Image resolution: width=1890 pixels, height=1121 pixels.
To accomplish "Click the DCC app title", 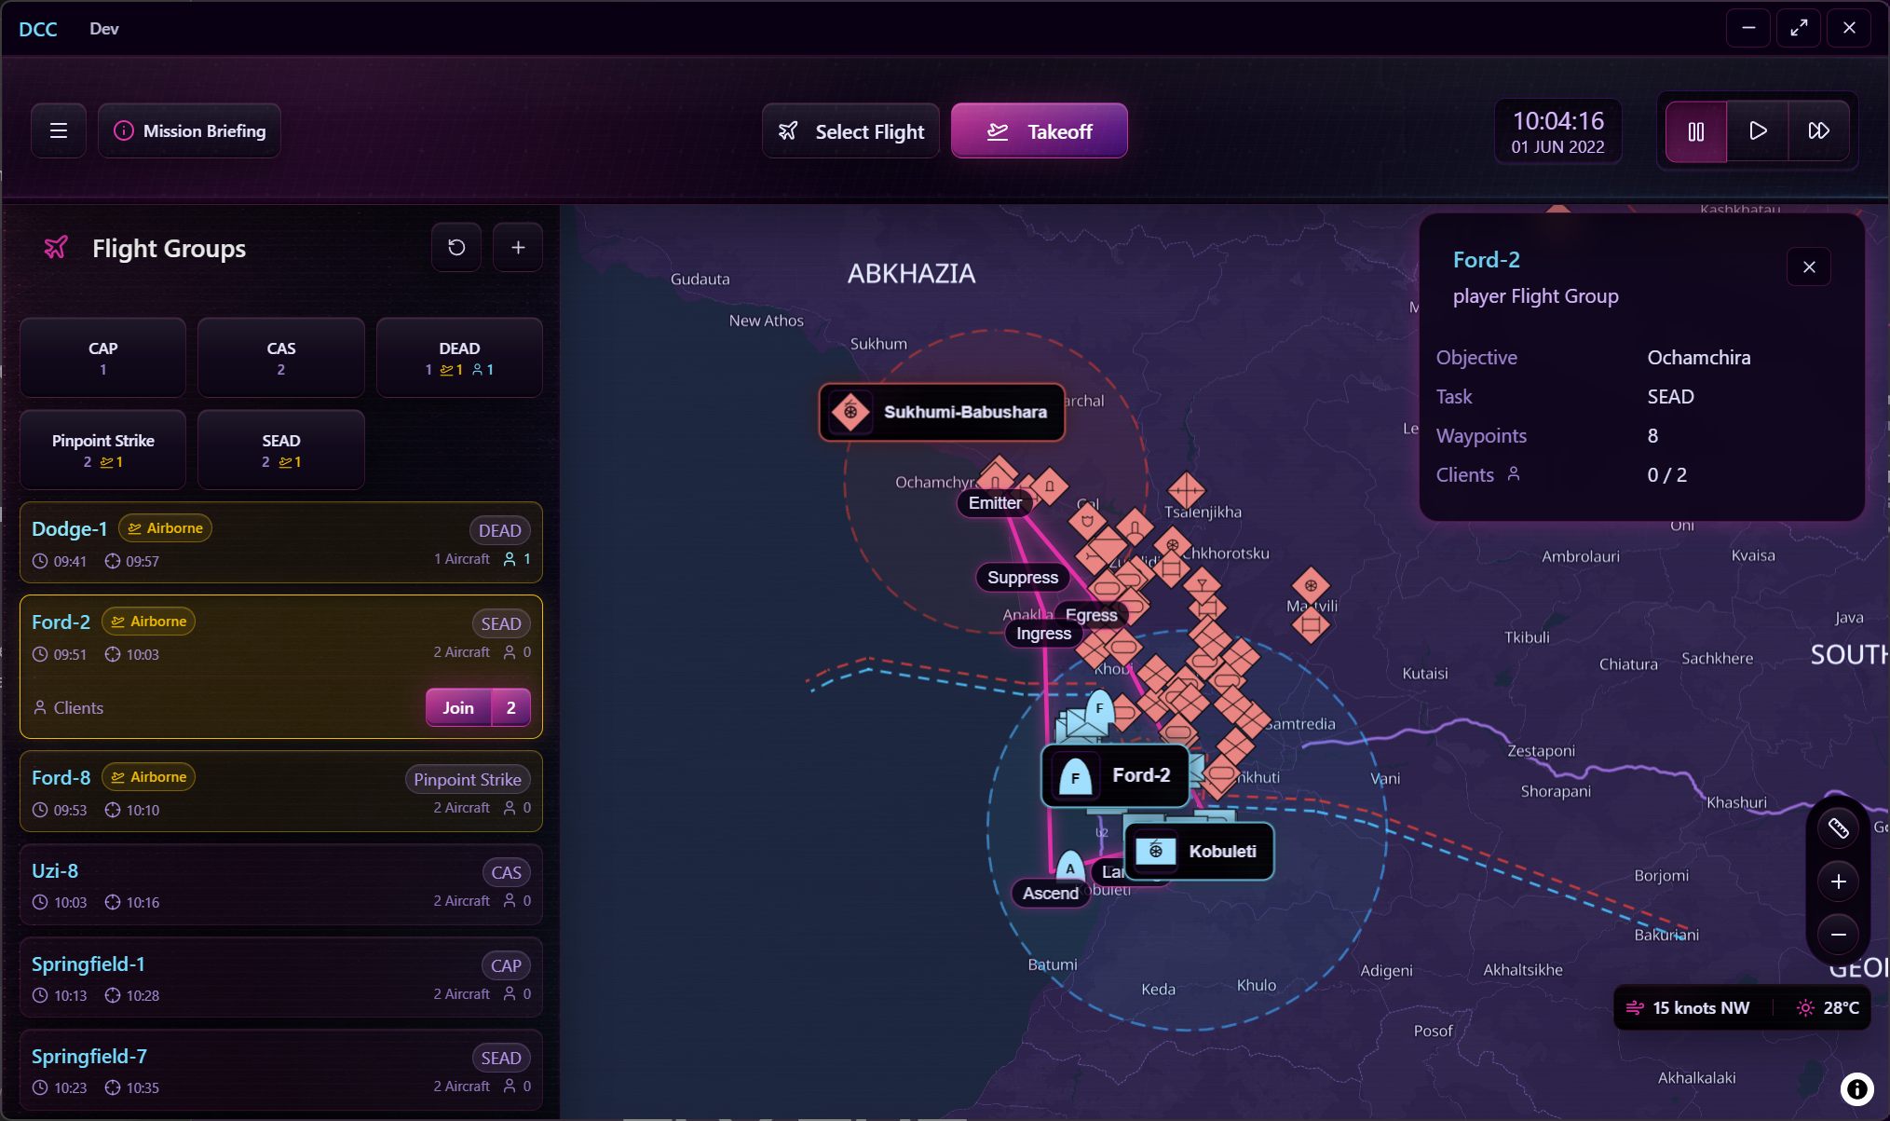I will pyautogui.click(x=38, y=29).
